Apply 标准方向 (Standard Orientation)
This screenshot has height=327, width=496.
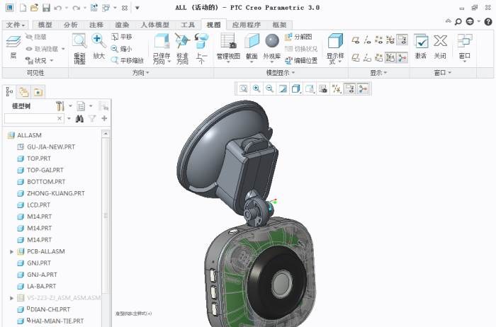(x=183, y=49)
